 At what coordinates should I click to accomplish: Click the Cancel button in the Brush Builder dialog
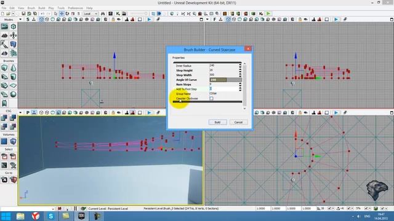tap(238, 122)
